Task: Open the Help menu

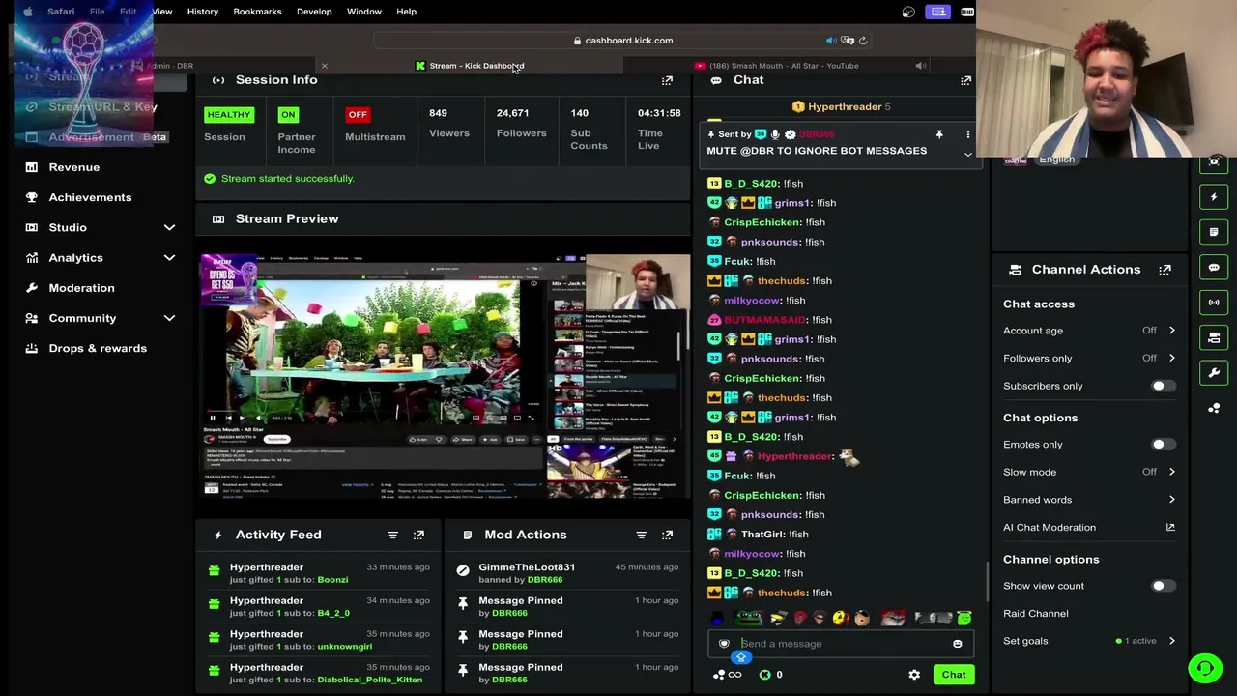Action: point(406,12)
